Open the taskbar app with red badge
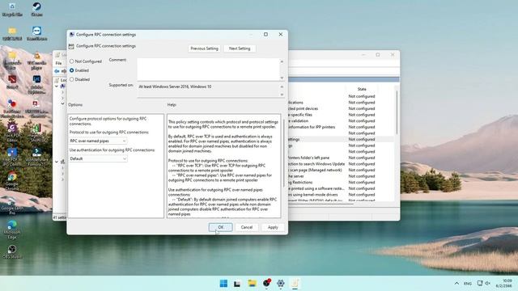The width and height of the screenshot is (518, 291). (x=266, y=284)
